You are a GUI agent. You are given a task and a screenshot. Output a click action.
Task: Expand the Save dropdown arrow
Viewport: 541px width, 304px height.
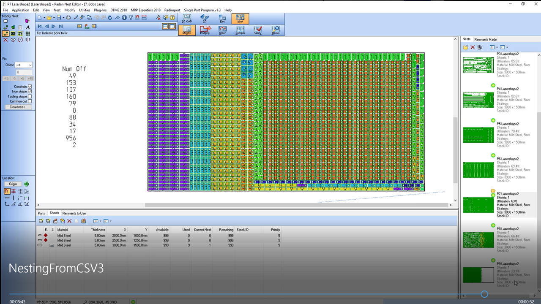coord(63,18)
